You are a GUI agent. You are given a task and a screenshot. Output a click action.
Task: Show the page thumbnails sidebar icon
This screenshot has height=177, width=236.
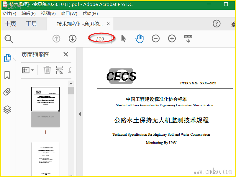(7, 58)
